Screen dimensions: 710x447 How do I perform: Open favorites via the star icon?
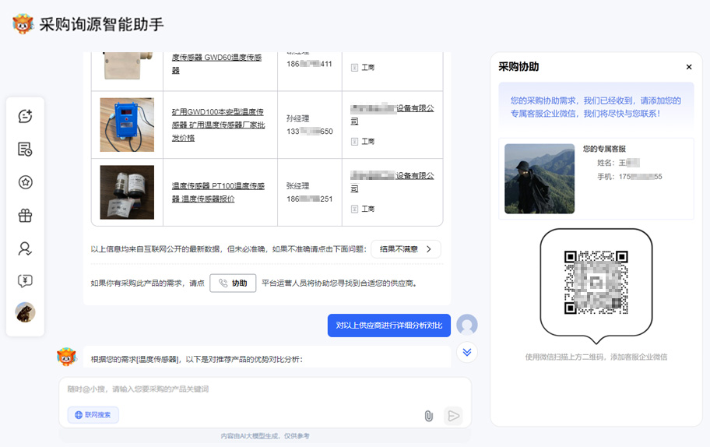(x=25, y=182)
